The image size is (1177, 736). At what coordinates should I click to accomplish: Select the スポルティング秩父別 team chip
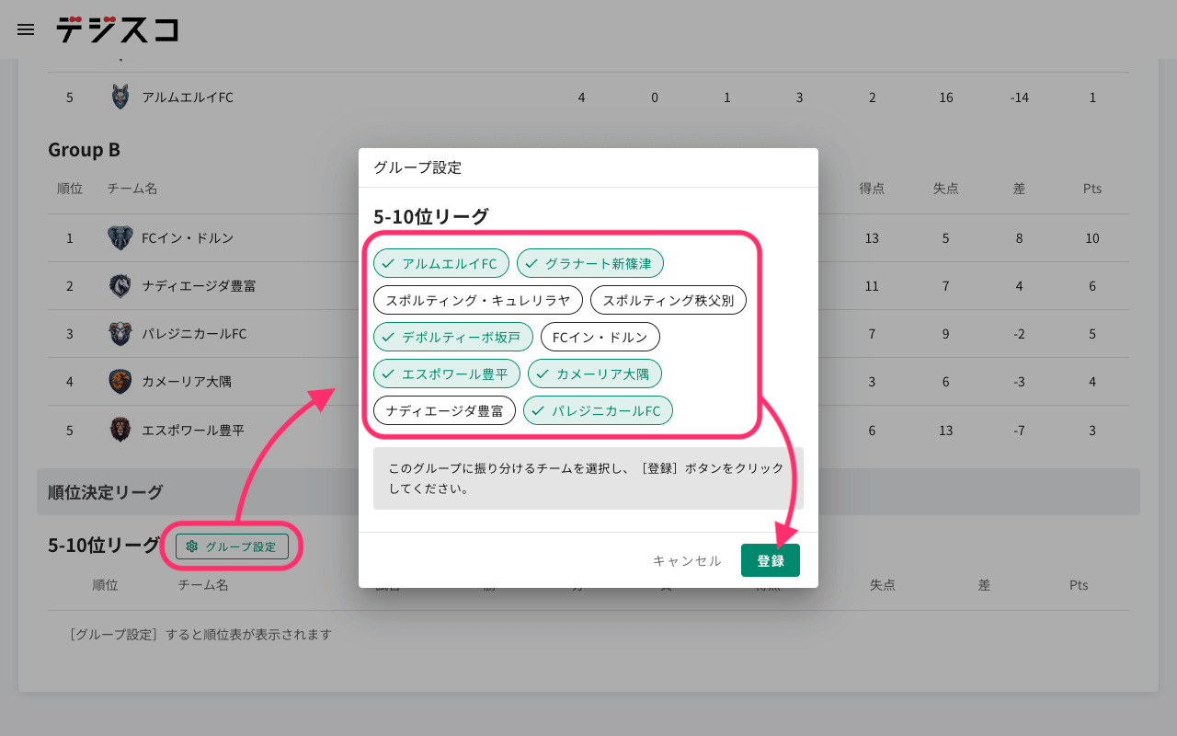coord(668,300)
